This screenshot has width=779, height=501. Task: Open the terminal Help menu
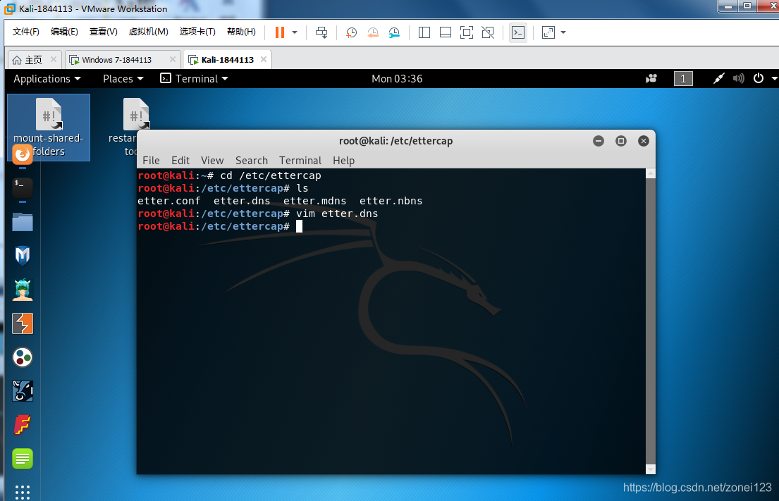click(x=344, y=161)
